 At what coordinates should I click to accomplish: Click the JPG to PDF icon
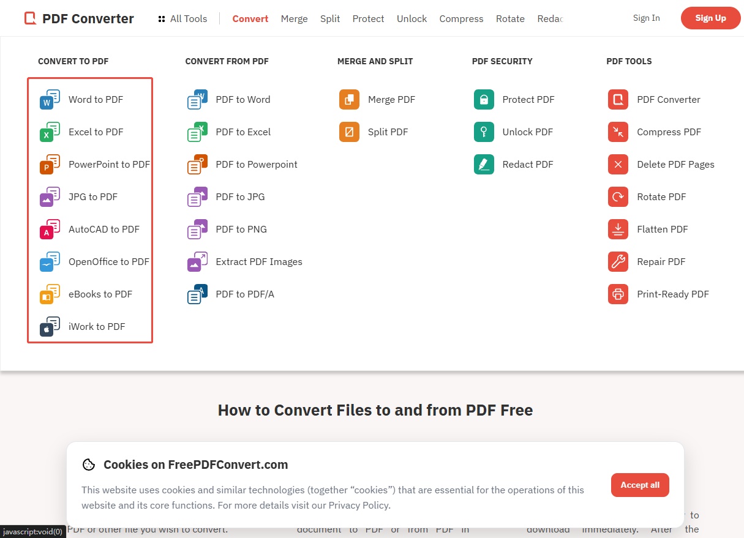50,196
